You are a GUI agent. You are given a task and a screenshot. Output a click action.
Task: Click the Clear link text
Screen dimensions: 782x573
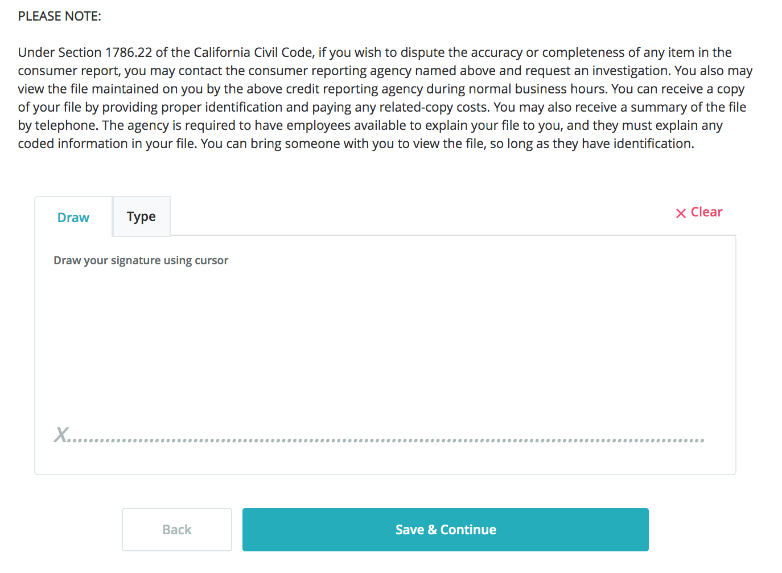[706, 212]
